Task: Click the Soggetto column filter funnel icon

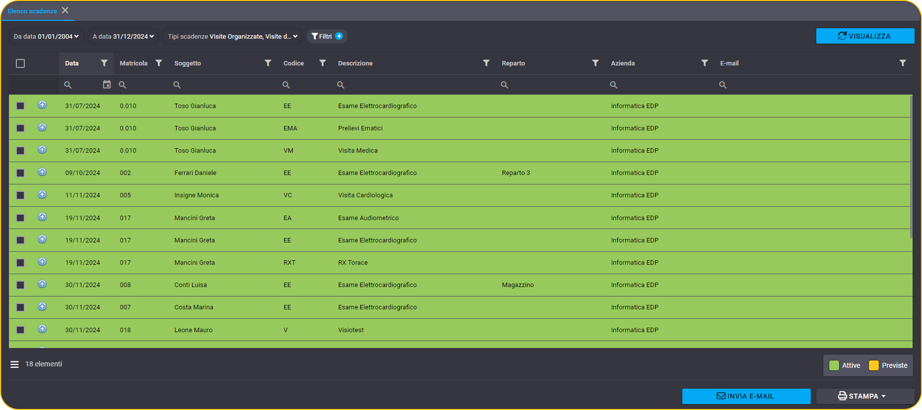Action: tap(268, 63)
